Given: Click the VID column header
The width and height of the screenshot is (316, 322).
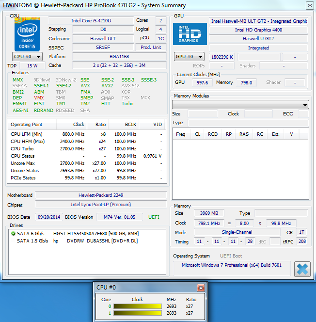Looking at the screenshot, I should click(152, 125).
